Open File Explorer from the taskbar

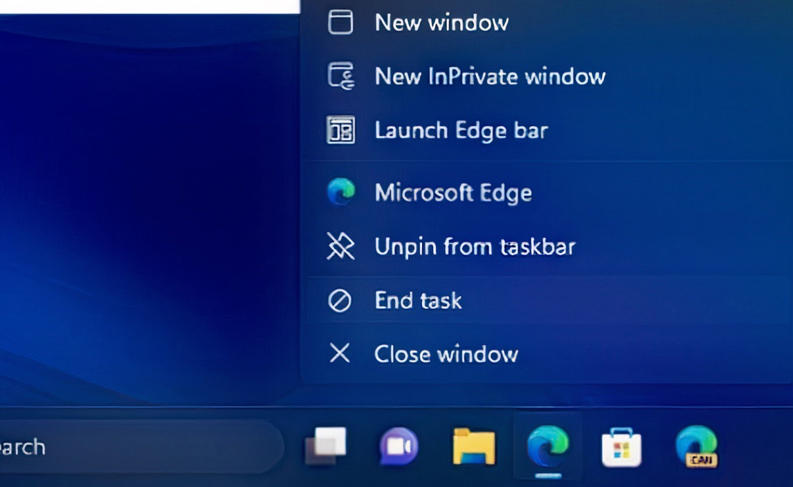click(x=474, y=446)
